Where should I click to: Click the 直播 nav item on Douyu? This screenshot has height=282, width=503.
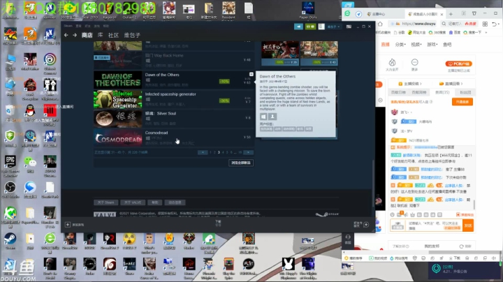[x=385, y=45]
